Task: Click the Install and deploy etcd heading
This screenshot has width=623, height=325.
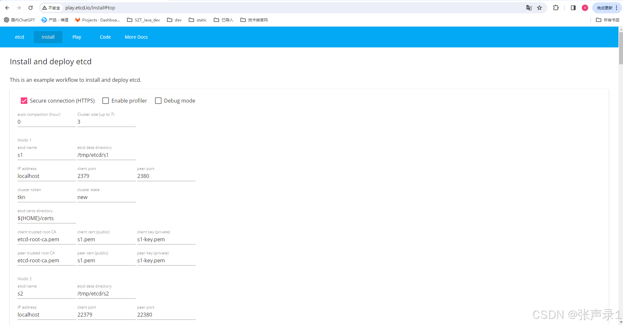Action: (51, 61)
